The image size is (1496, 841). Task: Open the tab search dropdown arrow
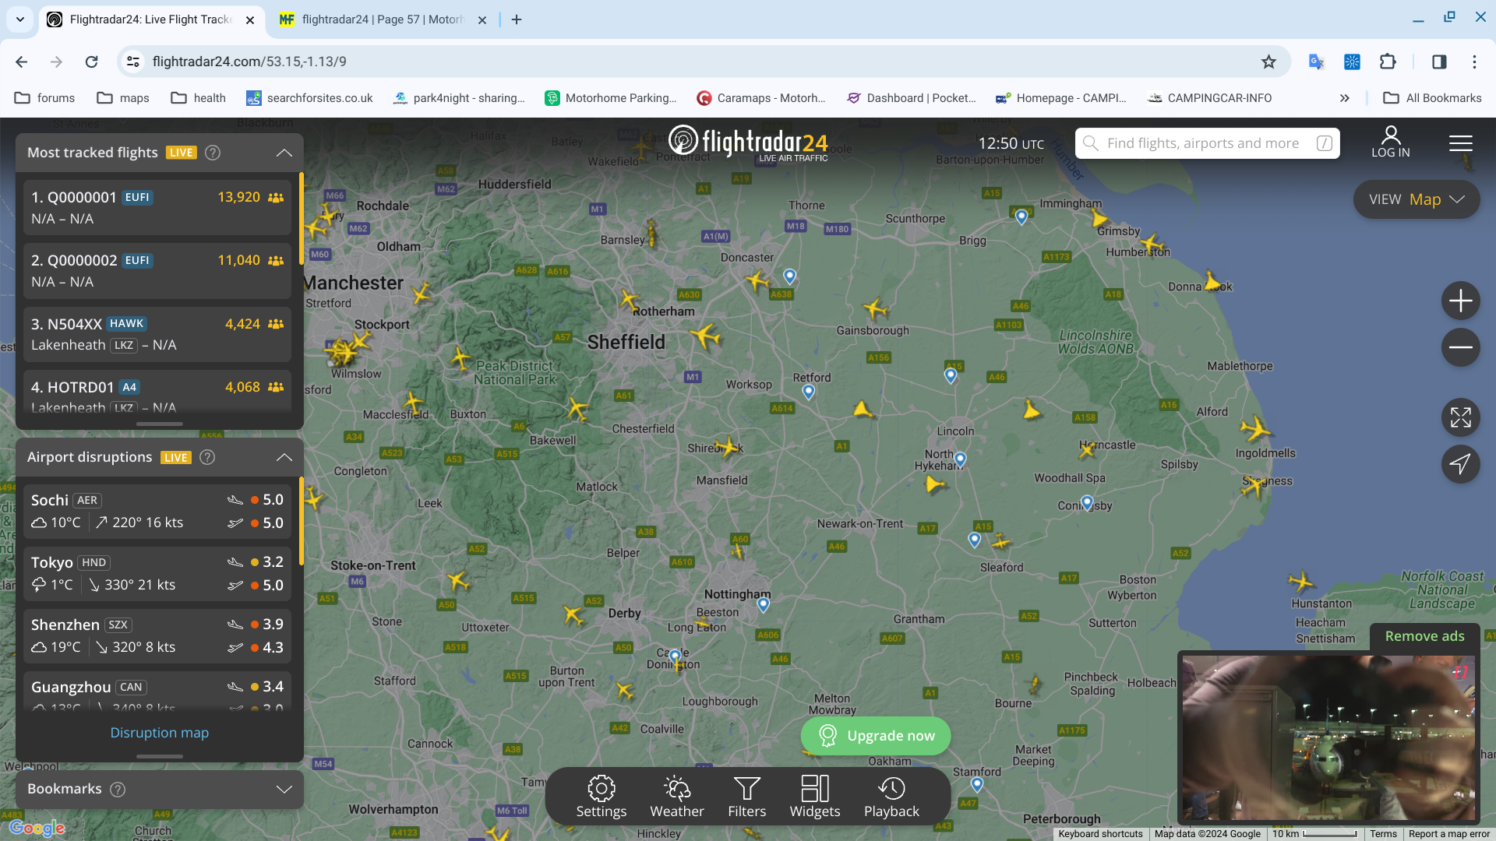(x=20, y=19)
